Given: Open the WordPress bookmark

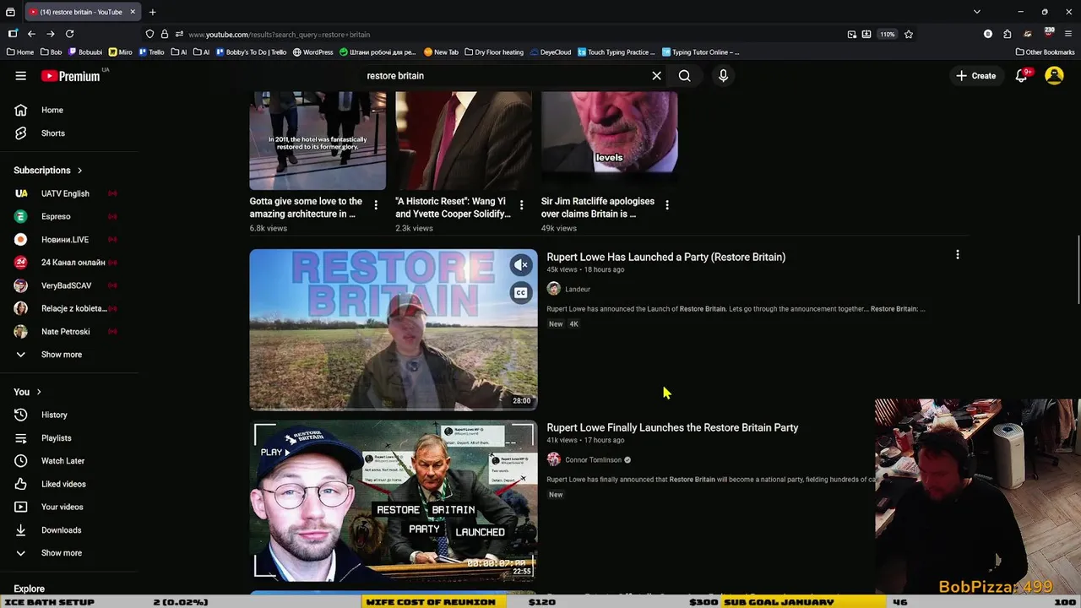Looking at the screenshot, I should click(313, 52).
